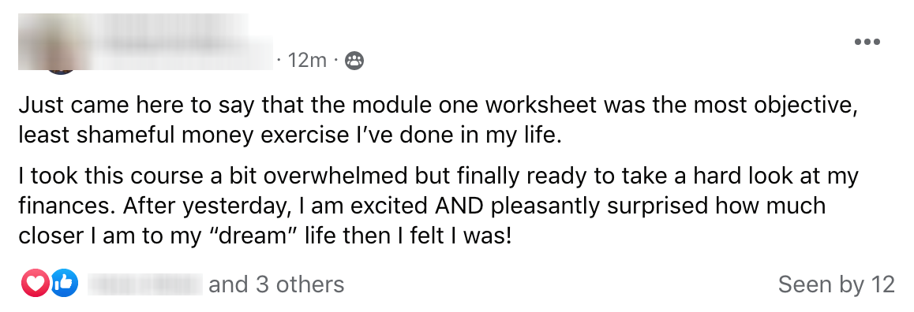Show reactors via "and 3 others"
This screenshot has height=312, width=914.
pos(276,284)
